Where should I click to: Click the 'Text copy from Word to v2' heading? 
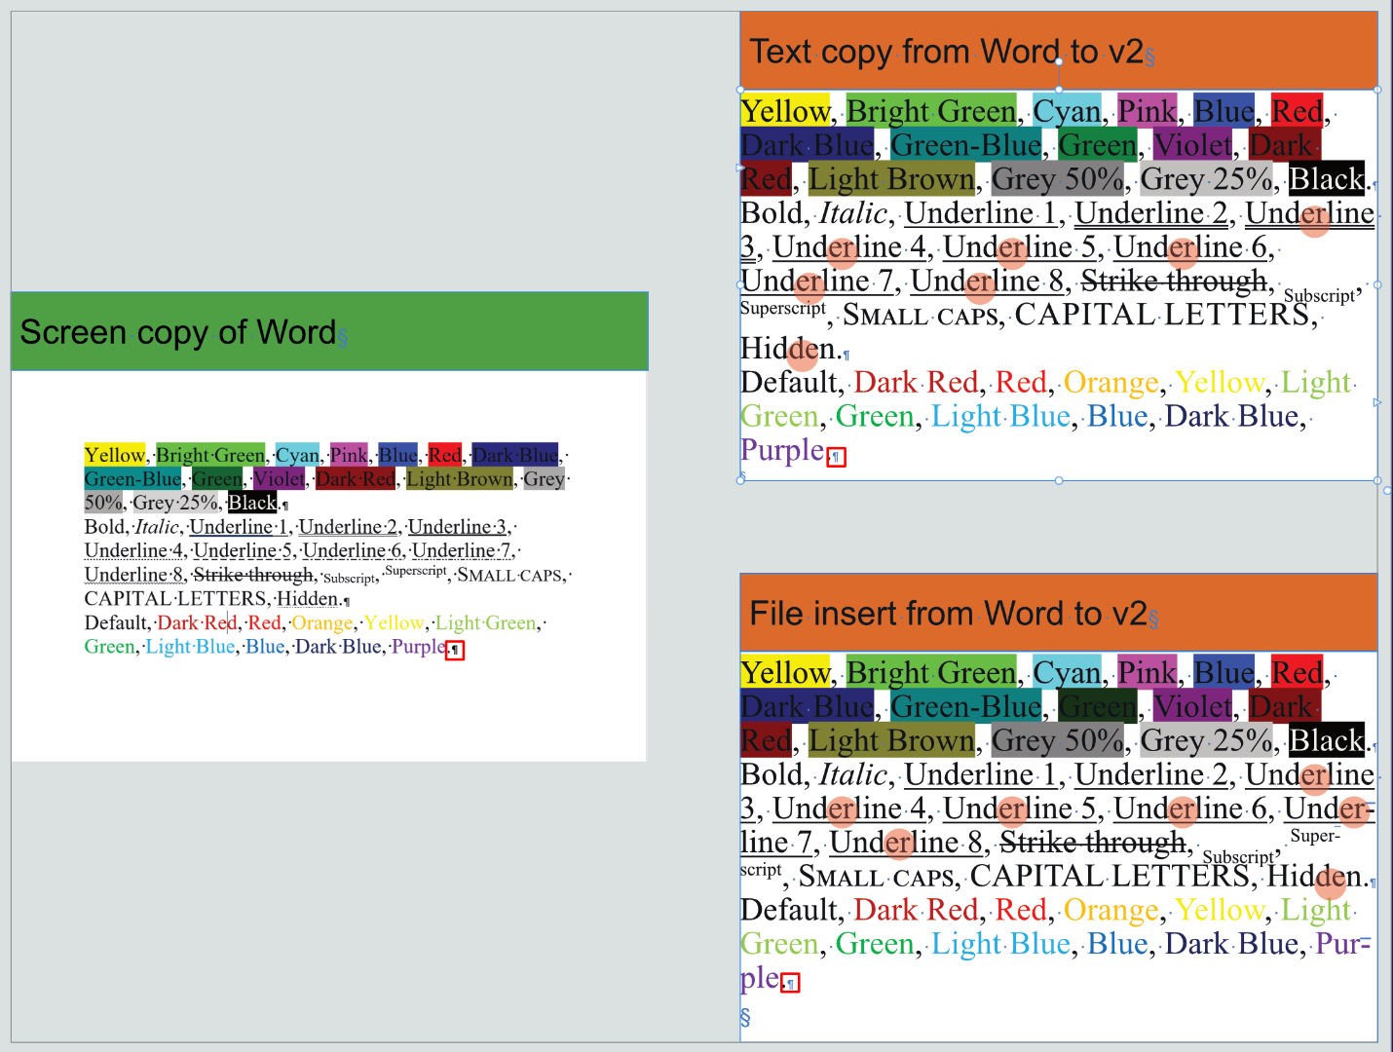[946, 52]
